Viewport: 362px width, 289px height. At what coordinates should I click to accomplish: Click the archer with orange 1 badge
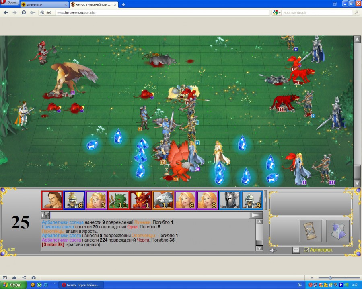pyautogui.click(x=144, y=118)
